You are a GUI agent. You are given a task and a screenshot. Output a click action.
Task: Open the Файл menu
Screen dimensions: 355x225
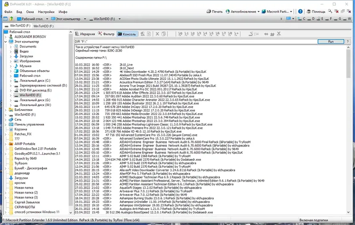pyautogui.click(x=8, y=12)
